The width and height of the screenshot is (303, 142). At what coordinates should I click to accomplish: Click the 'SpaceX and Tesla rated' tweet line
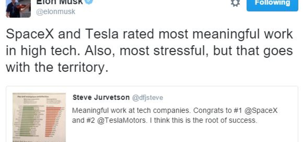point(149,34)
